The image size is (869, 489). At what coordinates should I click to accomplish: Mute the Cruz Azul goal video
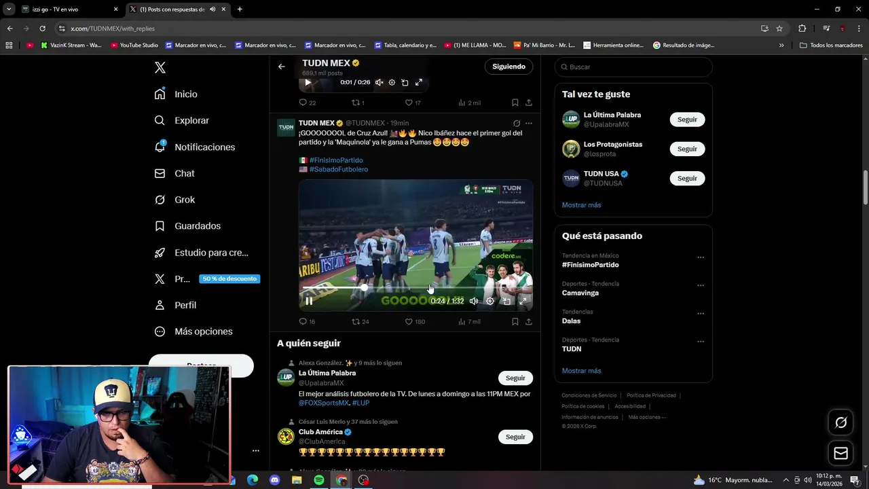474,301
